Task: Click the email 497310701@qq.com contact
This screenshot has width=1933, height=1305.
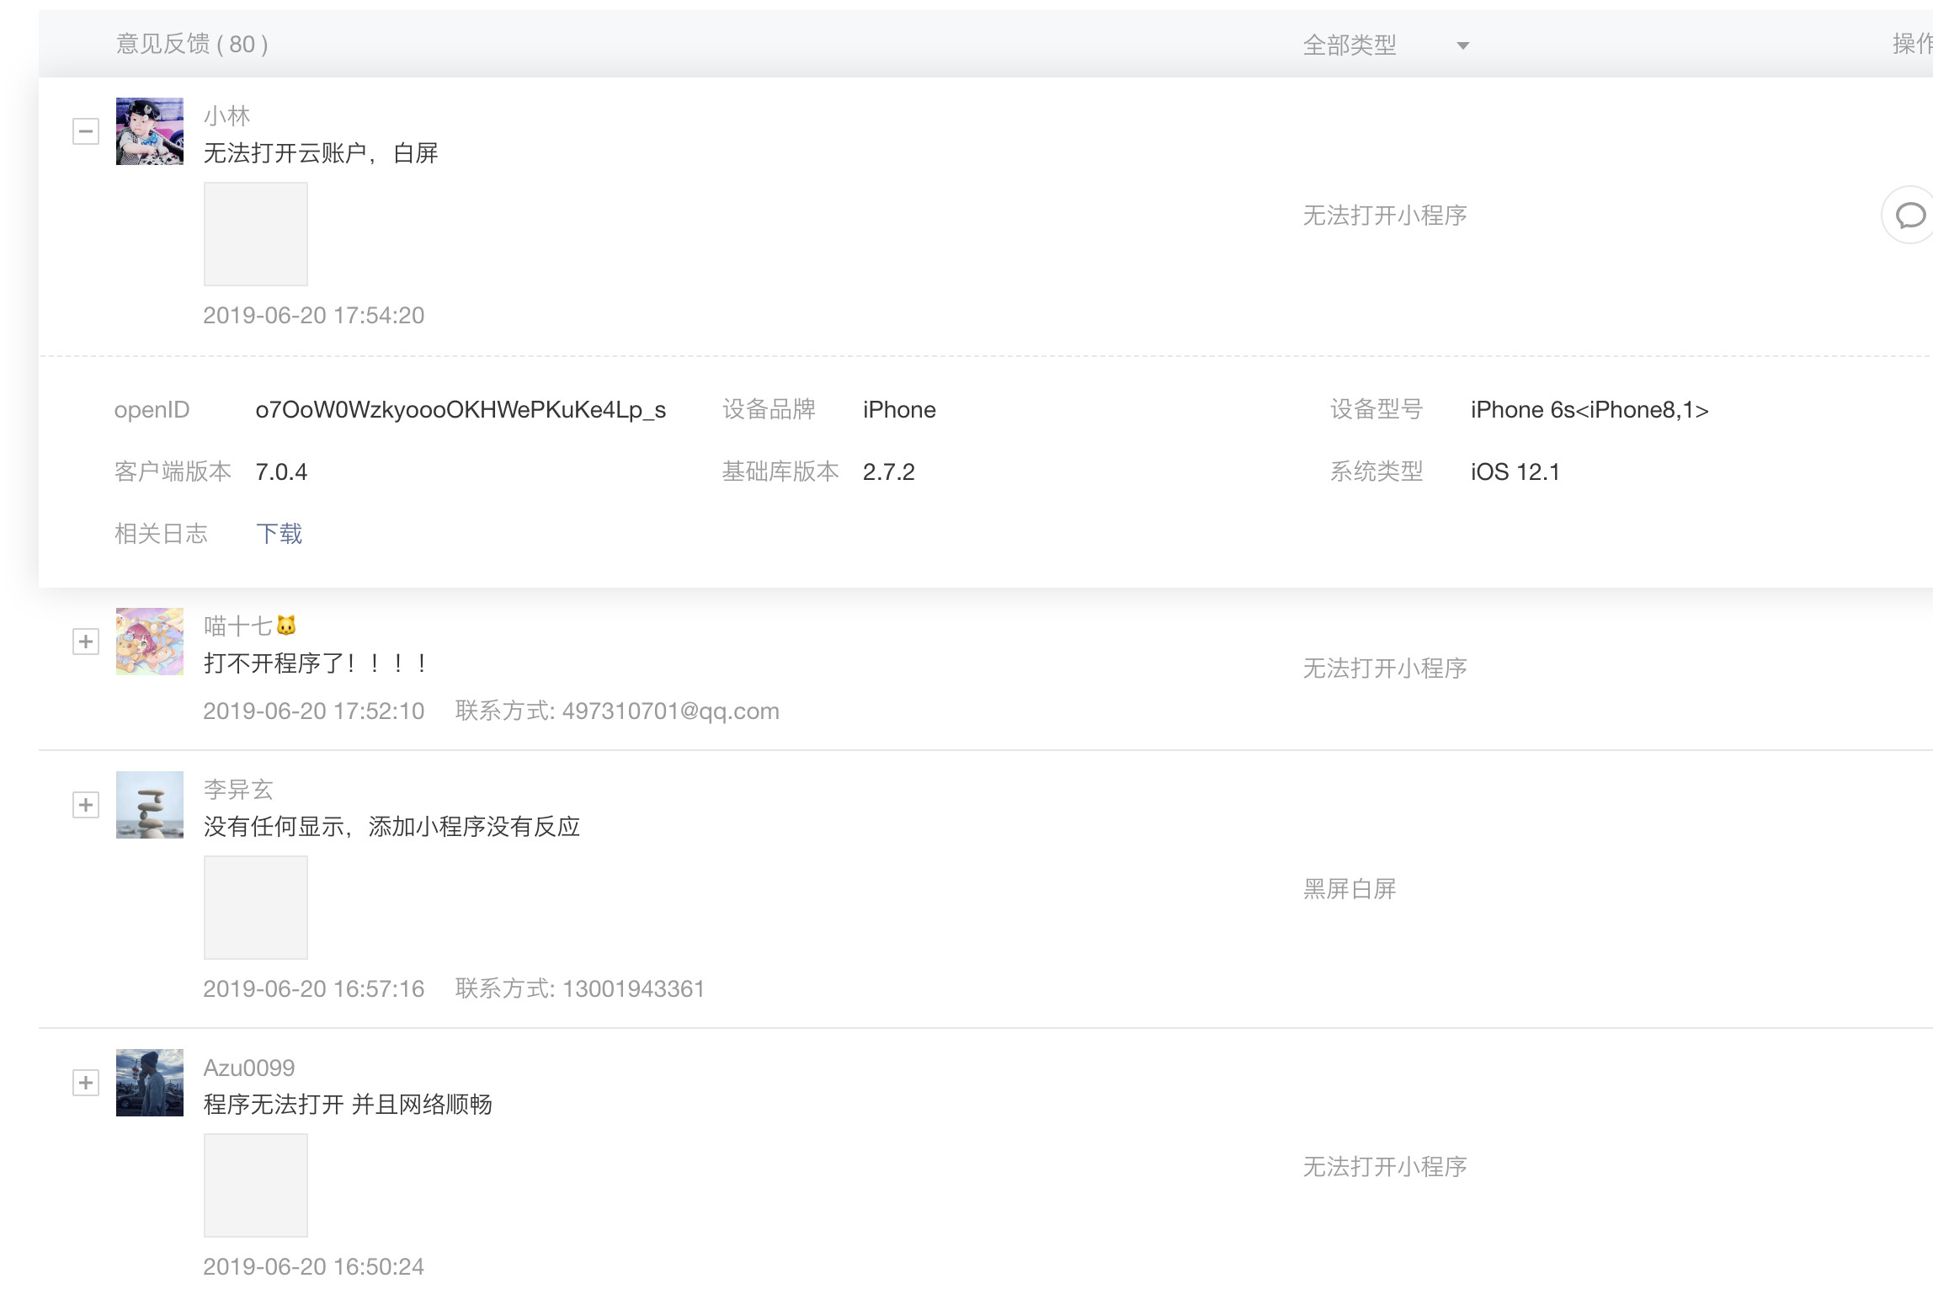Action: point(670,711)
